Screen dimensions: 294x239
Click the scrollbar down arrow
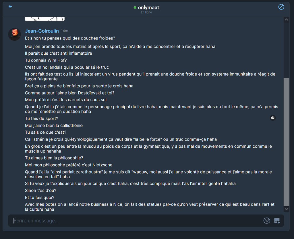pyautogui.click(x=286, y=209)
